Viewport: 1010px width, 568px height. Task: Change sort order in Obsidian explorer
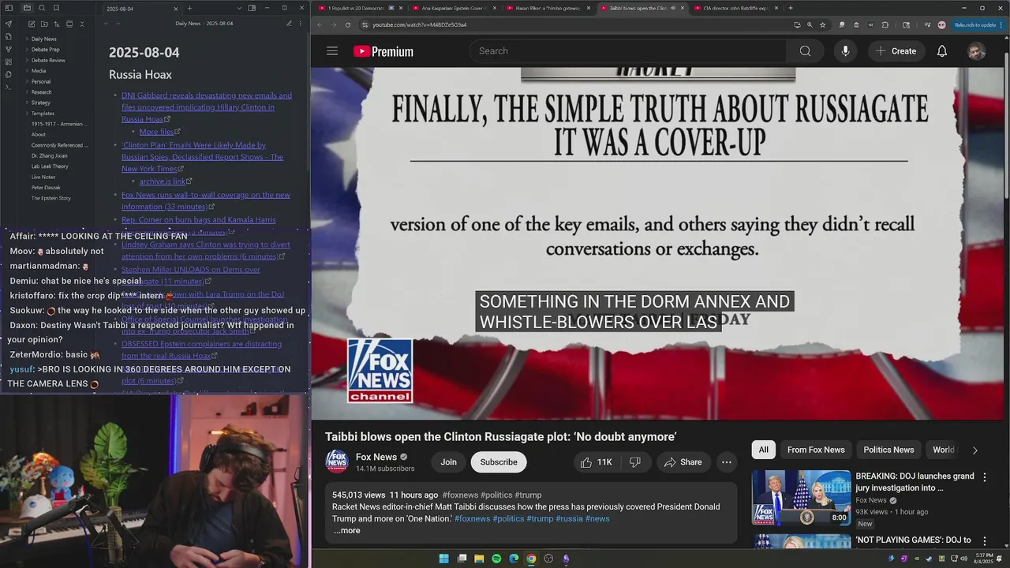56,24
